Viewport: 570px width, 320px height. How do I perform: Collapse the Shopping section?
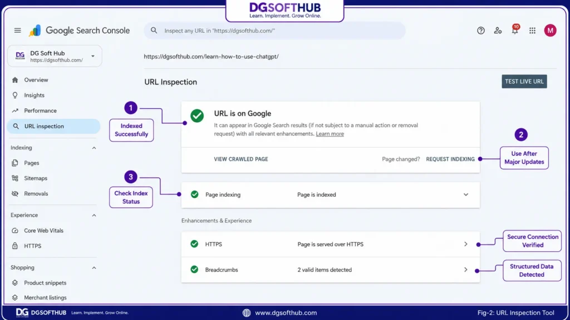coord(94,268)
